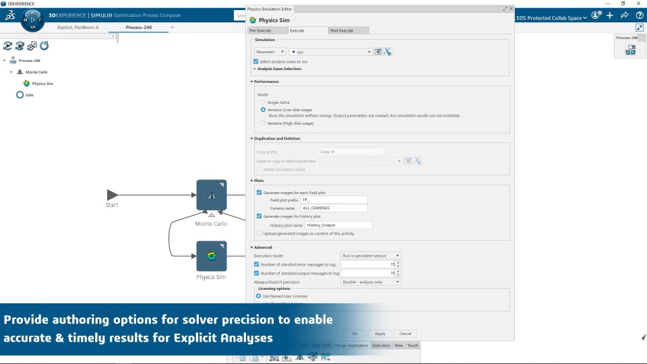The width and height of the screenshot is (647, 364).
Task: Open the Execution tab in the action bar
Action: 381,345
